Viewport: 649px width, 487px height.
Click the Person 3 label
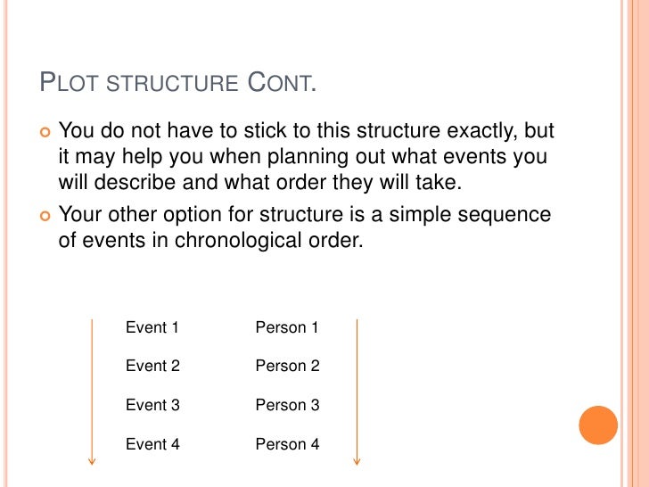point(288,405)
